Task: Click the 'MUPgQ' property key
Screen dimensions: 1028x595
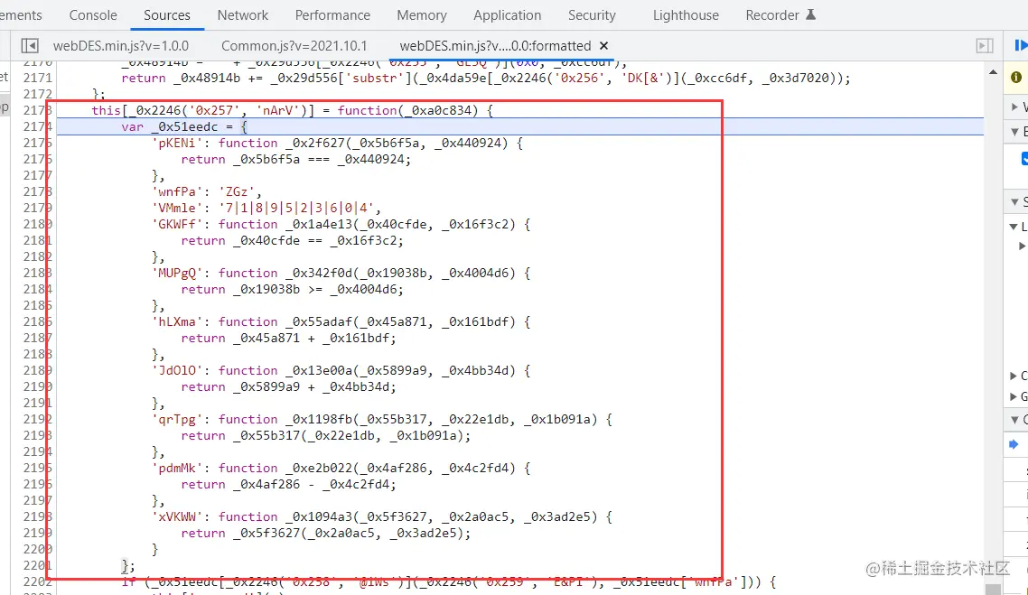Action: point(178,274)
